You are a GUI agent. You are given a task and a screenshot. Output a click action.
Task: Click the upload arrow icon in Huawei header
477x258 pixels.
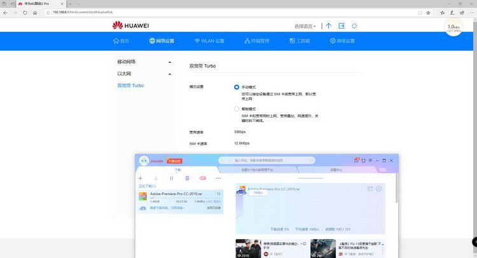tap(329, 26)
